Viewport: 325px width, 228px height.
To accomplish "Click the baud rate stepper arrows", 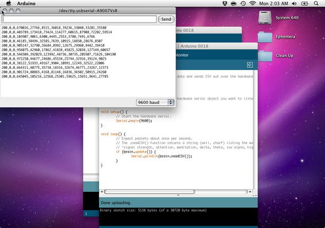I will (x=171, y=102).
